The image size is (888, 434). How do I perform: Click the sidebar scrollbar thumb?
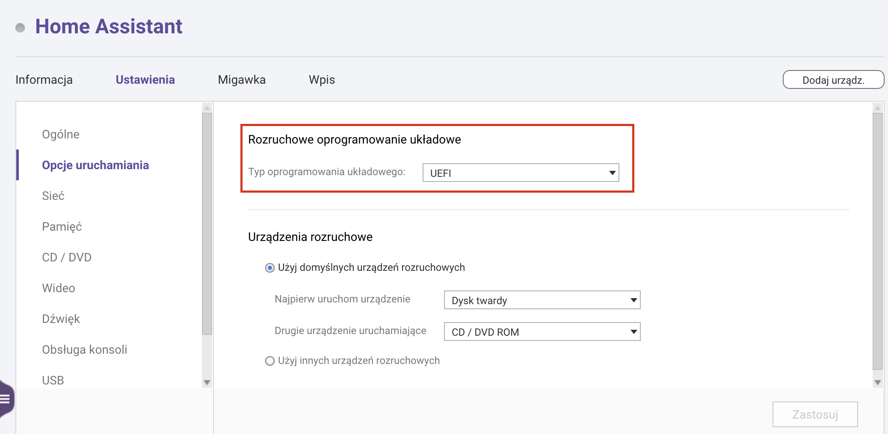tap(207, 223)
